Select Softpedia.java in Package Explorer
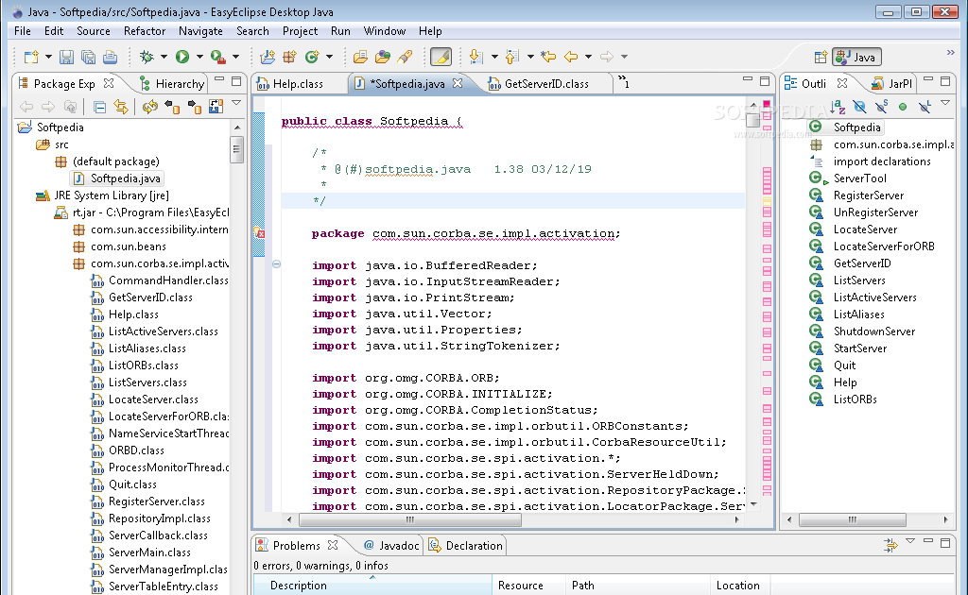The image size is (968, 595). click(x=118, y=178)
